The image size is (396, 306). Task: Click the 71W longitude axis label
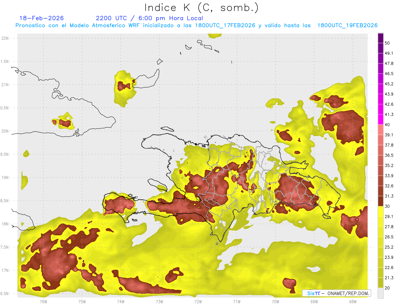click(x=237, y=301)
